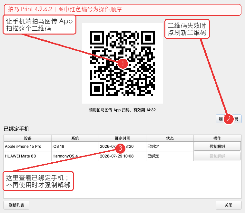245x213 pixels.
Task: Click the 绑定时间 column header
Action: pyautogui.click(x=122, y=138)
